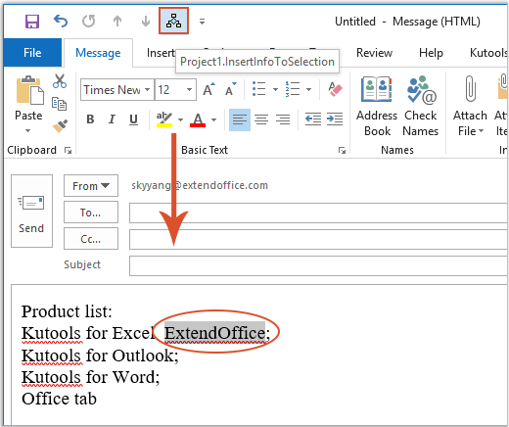Expand bullet list style dropdown
The image size is (509, 427).
275,89
